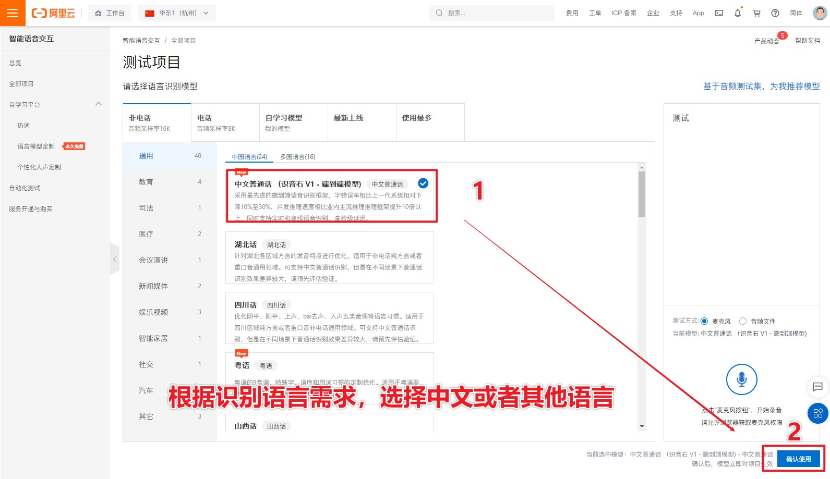Select the 使用最多 tab
Viewport: 830px width, 479px height.
[430, 122]
